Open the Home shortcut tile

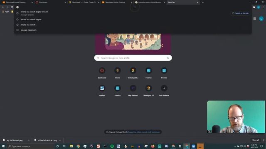[x=117, y=73]
